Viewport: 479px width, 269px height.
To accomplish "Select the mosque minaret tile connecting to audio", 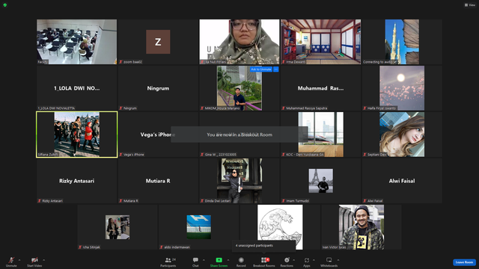I will tap(402, 42).
